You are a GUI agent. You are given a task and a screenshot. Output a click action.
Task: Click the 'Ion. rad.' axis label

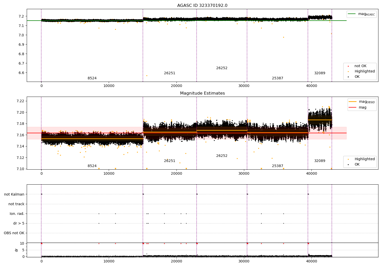click(x=17, y=214)
